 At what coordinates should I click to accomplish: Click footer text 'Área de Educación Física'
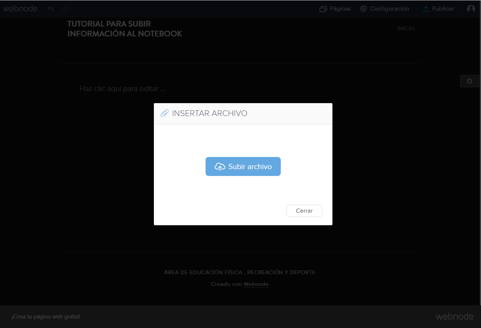coord(240,272)
